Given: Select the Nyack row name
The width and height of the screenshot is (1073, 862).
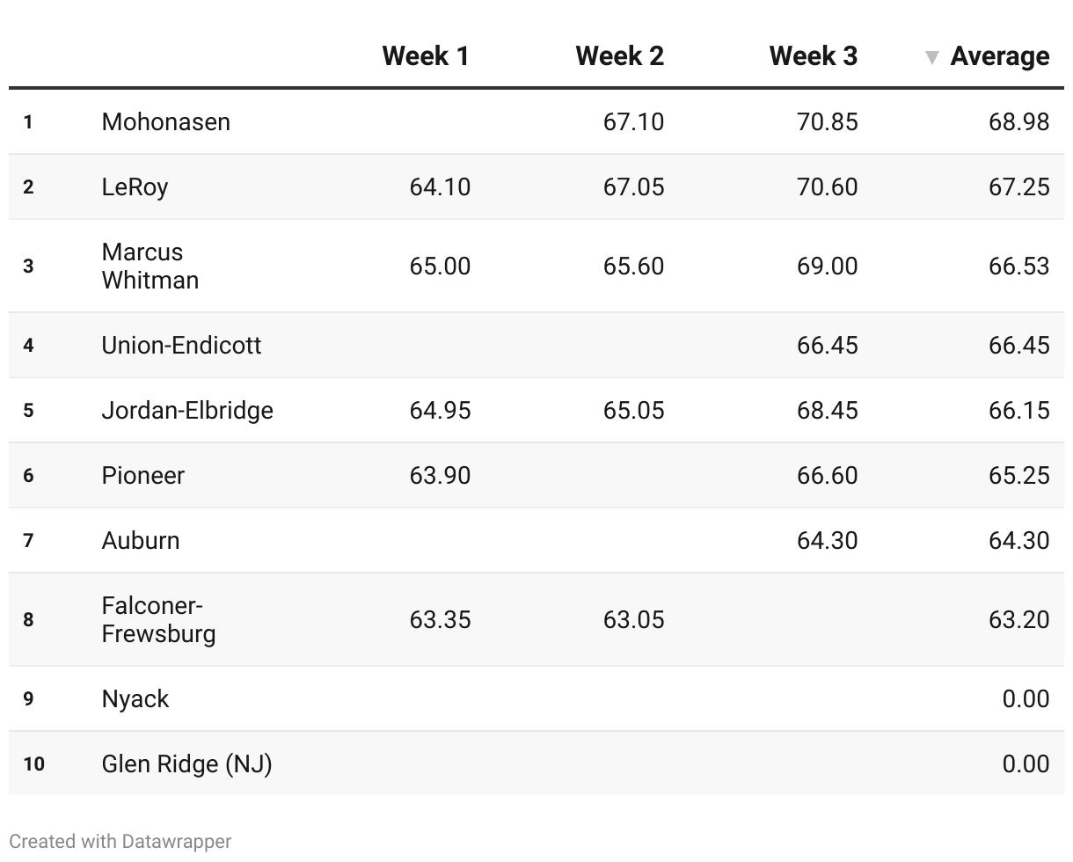Looking at the screenshot, I should pos(135,698).
